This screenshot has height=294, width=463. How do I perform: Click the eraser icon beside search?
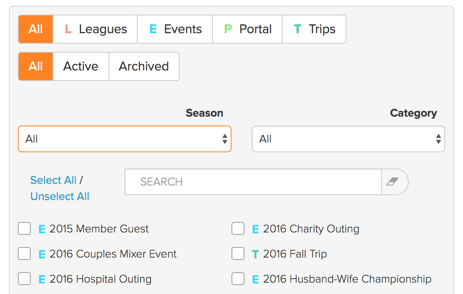393,181
